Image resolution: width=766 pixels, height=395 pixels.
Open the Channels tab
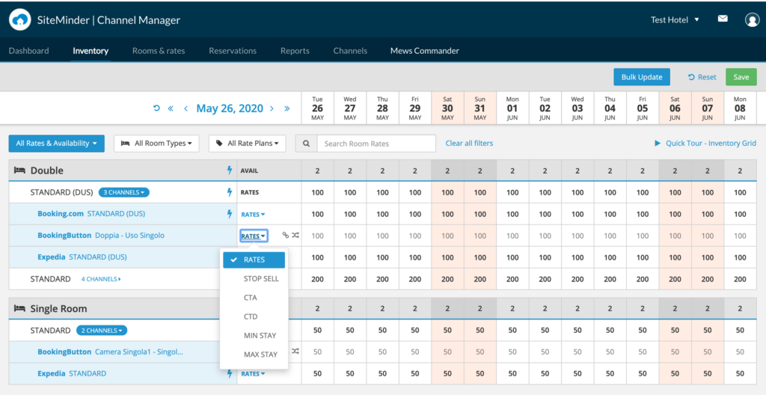coord(350,50)
